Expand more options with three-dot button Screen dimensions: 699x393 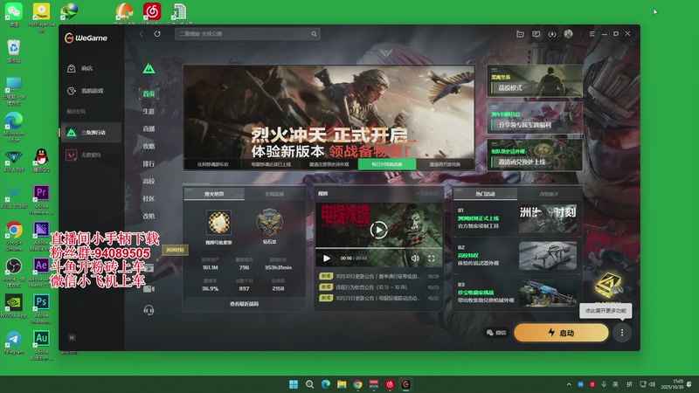point(622,333)
